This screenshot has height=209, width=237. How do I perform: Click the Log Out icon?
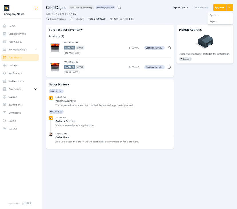(5, 128)
